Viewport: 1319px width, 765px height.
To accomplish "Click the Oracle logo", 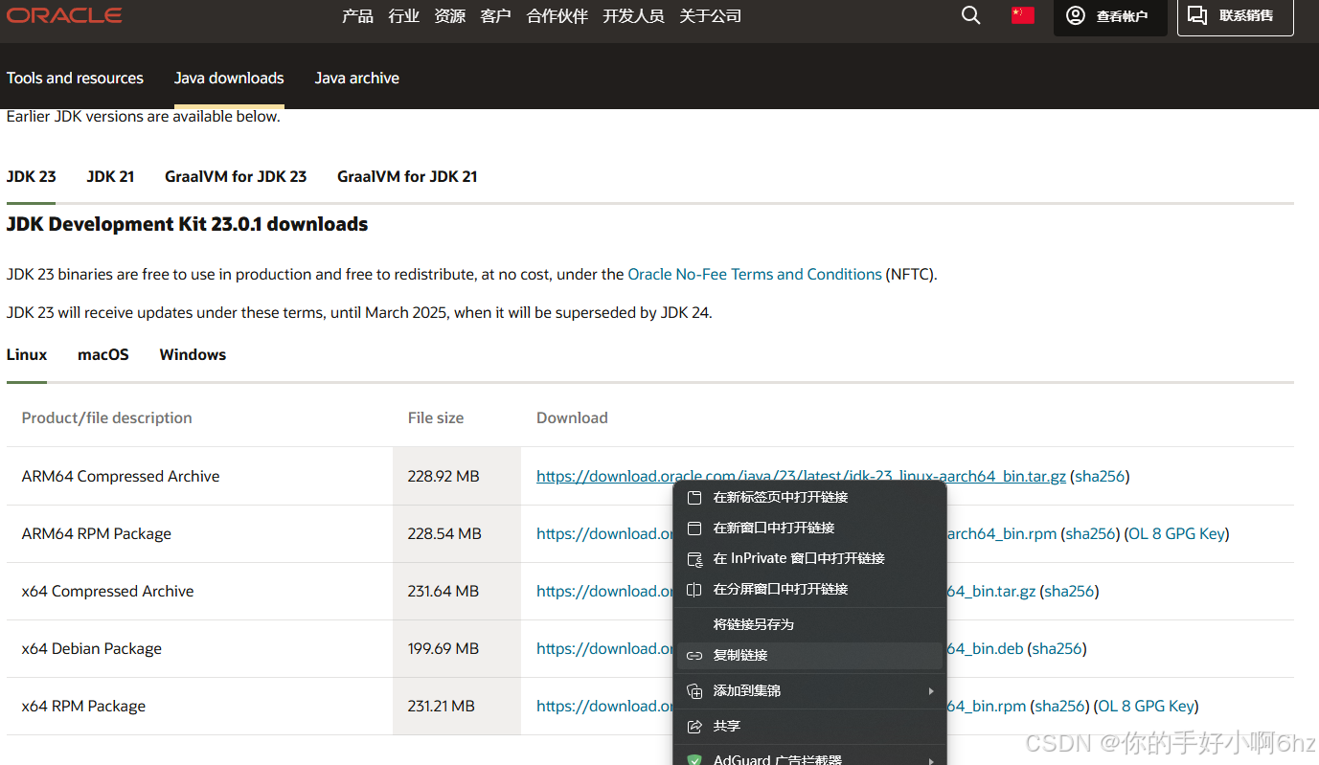I will (x=64, y=15).
